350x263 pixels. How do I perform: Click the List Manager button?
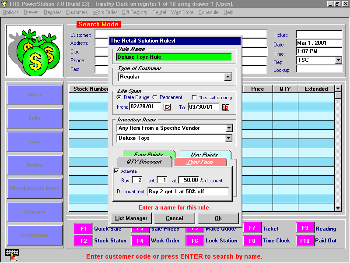click(131, 218)
